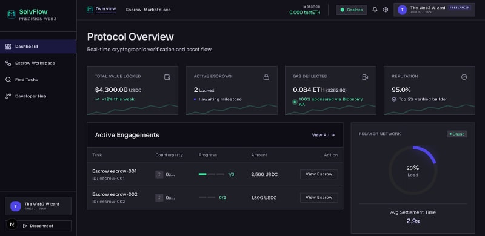Open settings via the gear icon
485x236 pixels.
[x=386, y=10]
